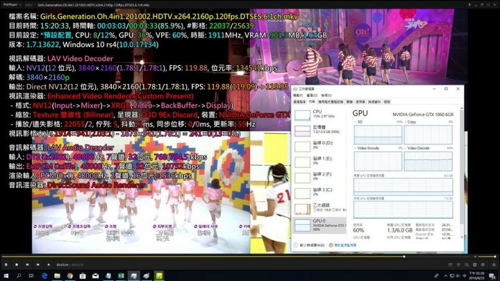Open the 詳細資料 tab
500x281 pixels.
pos(374,102)
